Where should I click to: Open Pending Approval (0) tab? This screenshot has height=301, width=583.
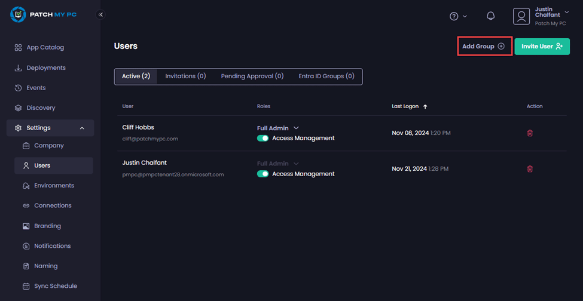click(252, 76)
